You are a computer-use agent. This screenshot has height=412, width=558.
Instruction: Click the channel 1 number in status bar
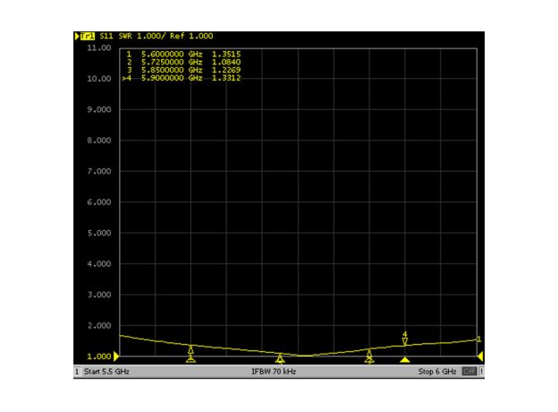(x=77, y=372)
